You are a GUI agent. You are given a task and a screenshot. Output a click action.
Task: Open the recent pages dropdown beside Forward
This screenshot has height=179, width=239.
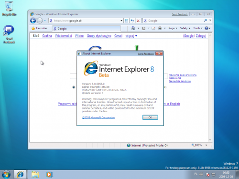click(45, 21)
